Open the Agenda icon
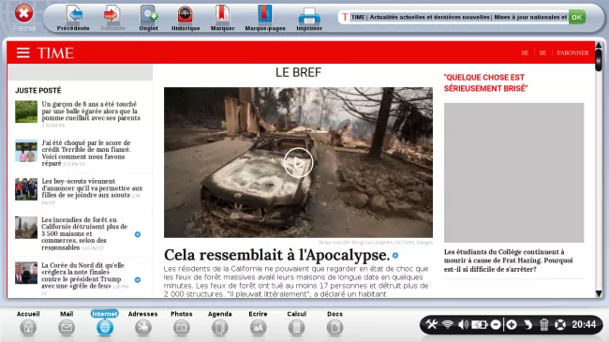The image size is (609, 342). (220, 328)
